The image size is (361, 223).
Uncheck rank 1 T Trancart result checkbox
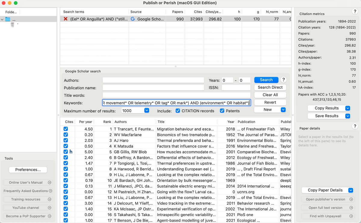[x=66, y=129]
